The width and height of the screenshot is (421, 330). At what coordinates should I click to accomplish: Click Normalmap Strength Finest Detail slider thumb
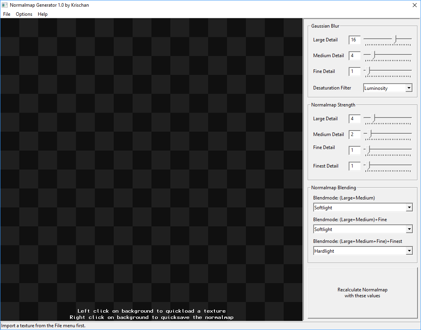tap(367, 166)
